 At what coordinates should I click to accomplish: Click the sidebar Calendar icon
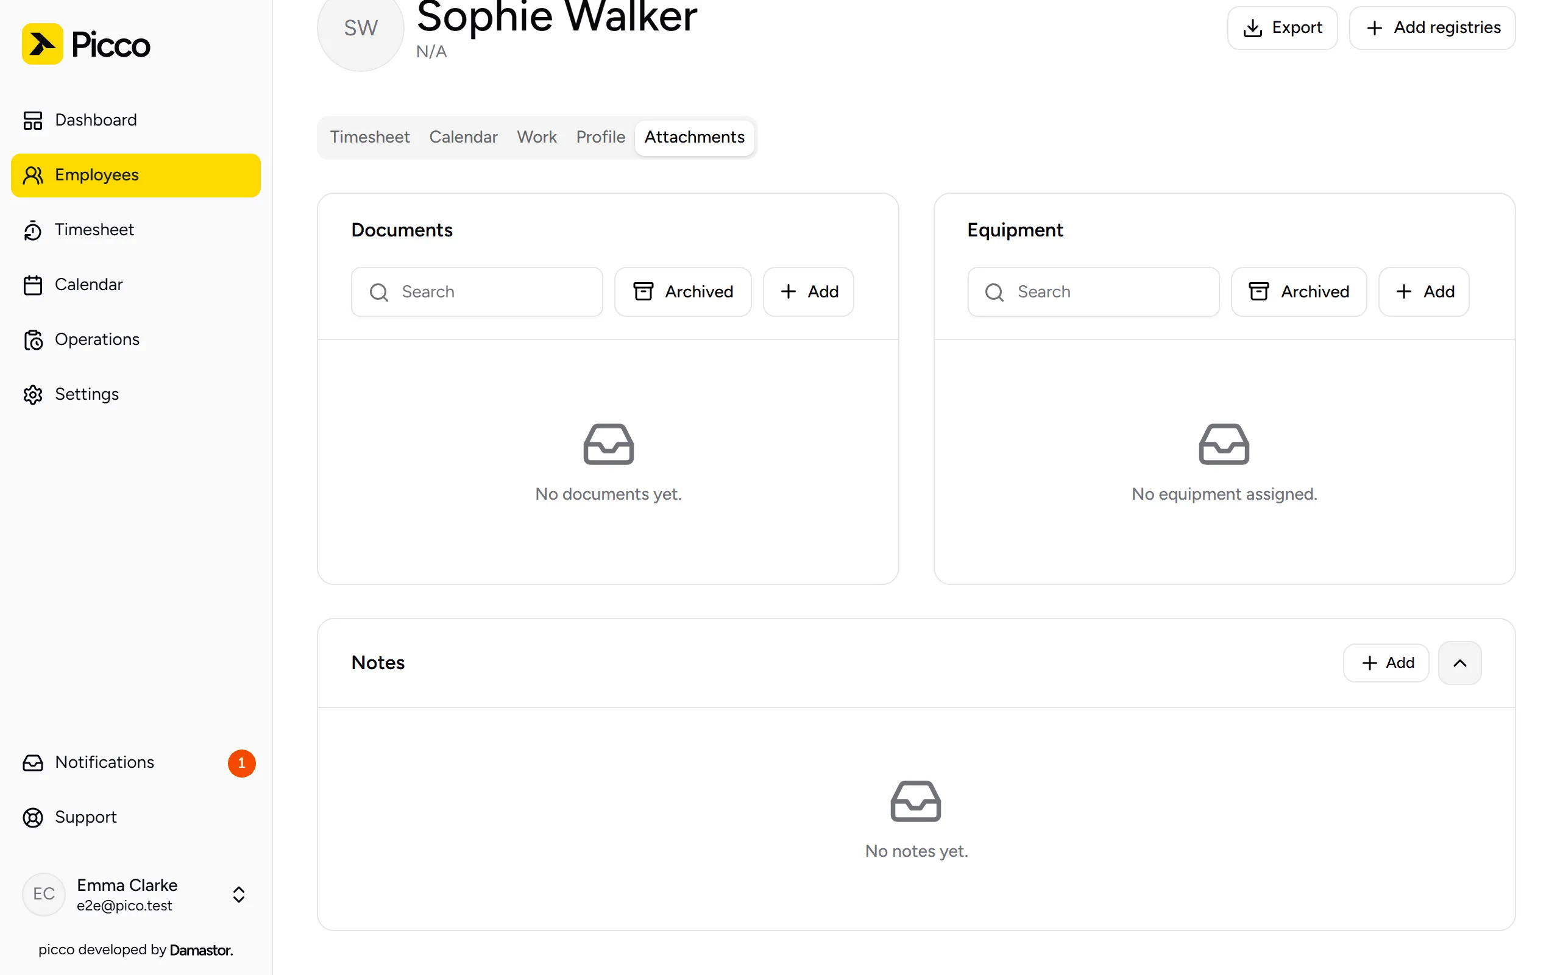point(33,285)
